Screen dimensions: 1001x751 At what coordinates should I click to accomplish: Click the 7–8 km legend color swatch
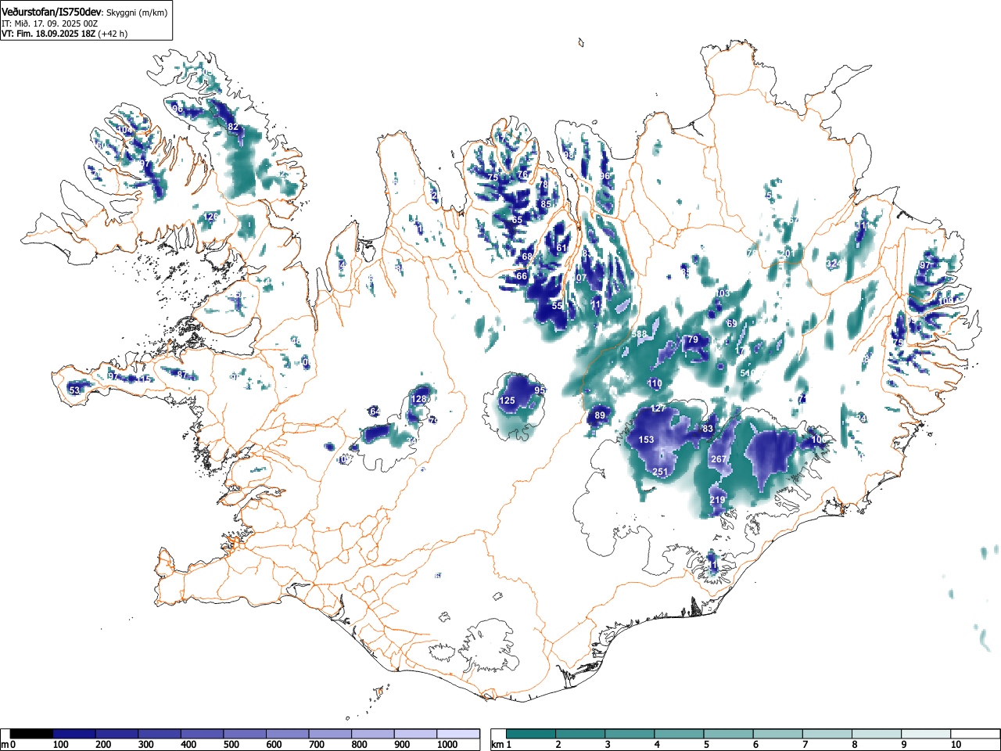(x=827, y=734)
